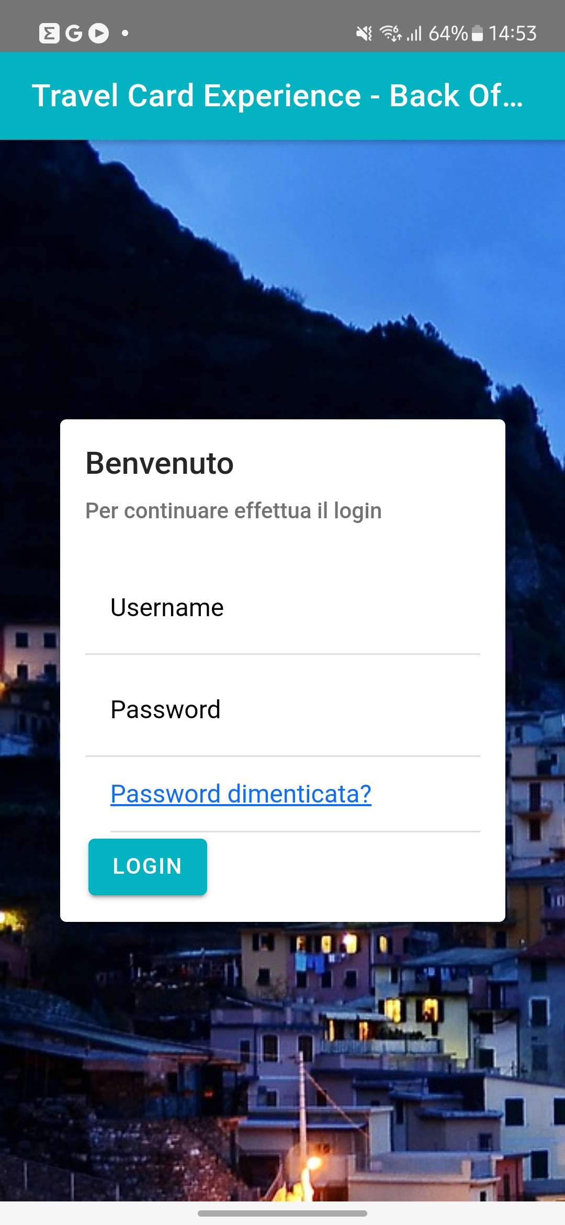Tap the cellular signal bars icon
Image resolution: width=565 pixels, height=1225 pixels.
click(414, 34)
